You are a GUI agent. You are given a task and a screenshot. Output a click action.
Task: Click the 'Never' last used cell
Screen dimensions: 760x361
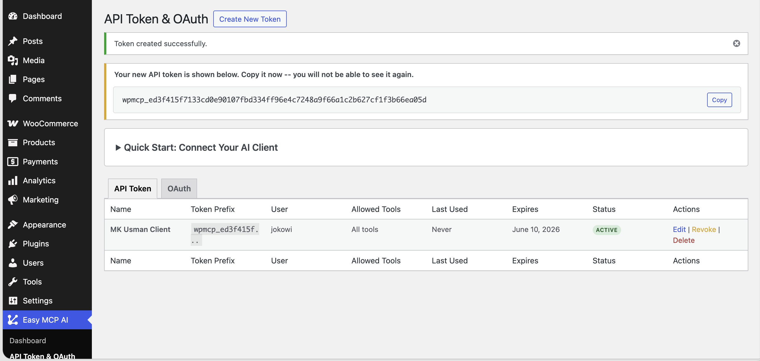[441, 229]
